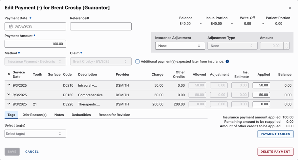
Task: Expand the D3220 Therapeutic service row
Action: (x=9, y=104)
